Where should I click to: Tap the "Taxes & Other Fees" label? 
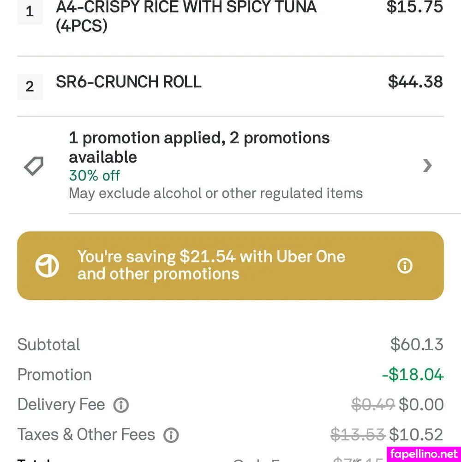tap(86, 435)
